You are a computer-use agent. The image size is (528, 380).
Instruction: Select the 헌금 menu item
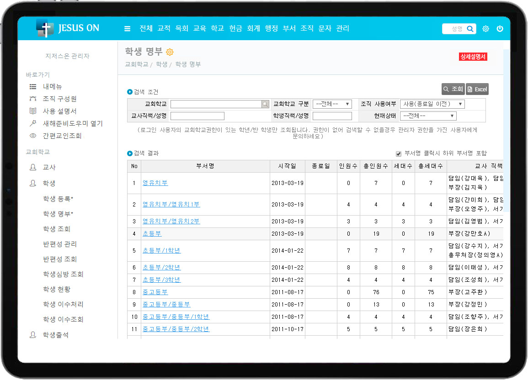235,28
